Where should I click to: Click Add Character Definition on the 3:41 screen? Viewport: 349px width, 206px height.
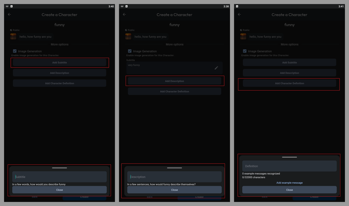[290, 83]
